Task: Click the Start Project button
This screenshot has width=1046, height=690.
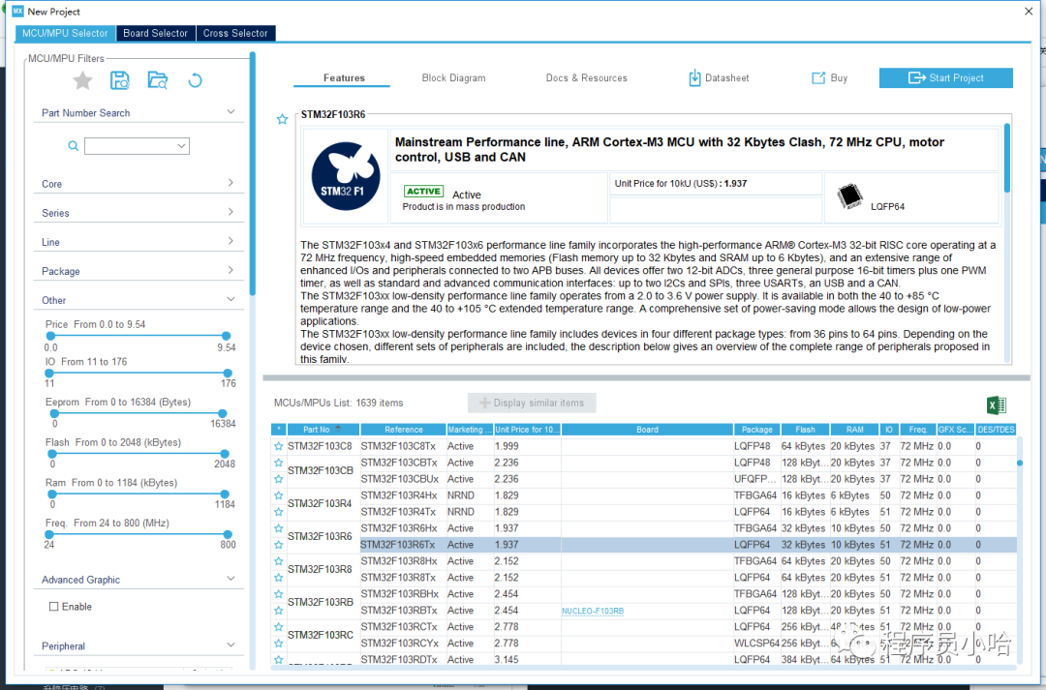Action: pos(945,78)
